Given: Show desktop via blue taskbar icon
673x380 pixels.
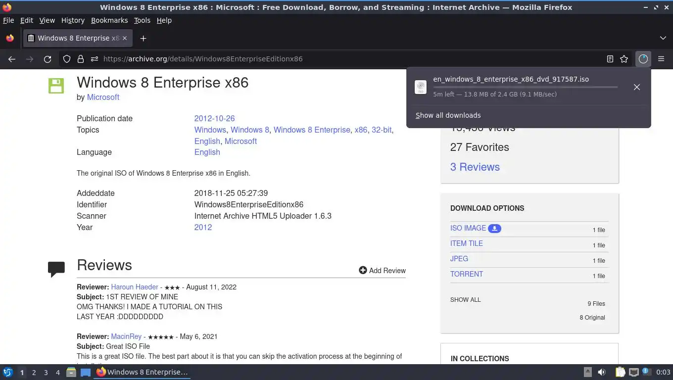Looking at the screenshot, I should [x=86, y=372].
